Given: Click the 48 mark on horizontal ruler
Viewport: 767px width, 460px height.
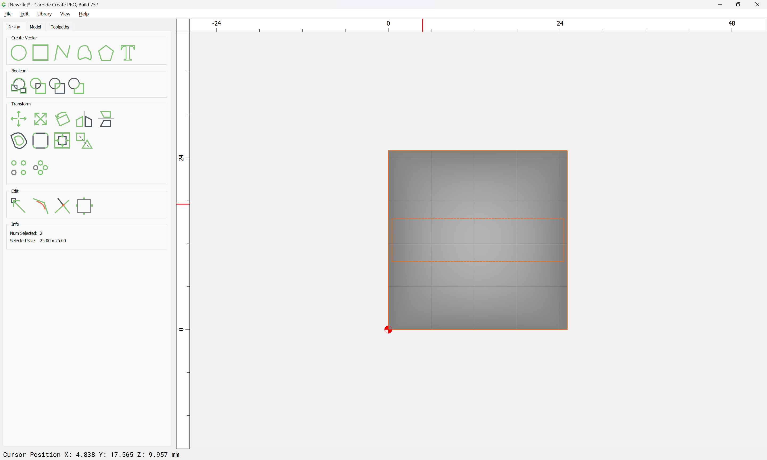Looking at the screenshot, I should (732, 23).
